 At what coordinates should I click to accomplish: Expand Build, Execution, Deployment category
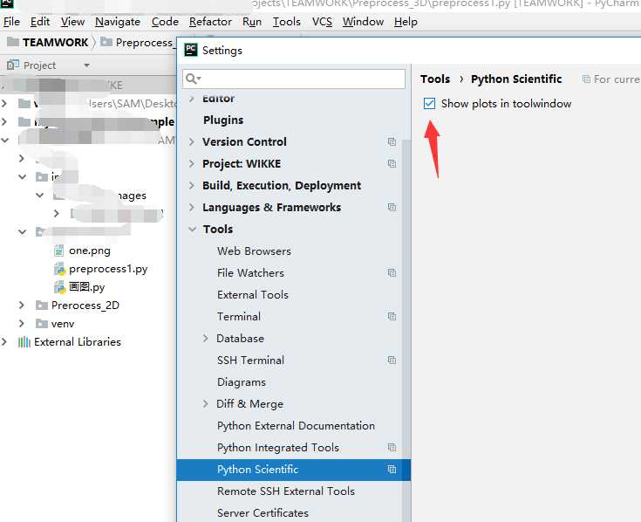tap(192, 185)
